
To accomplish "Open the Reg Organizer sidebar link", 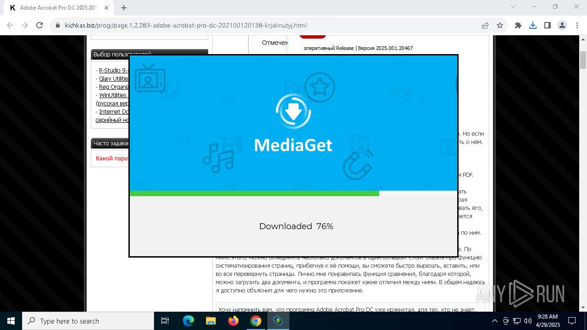I will coord(114,87).
